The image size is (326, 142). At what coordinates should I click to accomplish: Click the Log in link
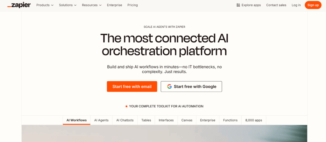[296, 5]
